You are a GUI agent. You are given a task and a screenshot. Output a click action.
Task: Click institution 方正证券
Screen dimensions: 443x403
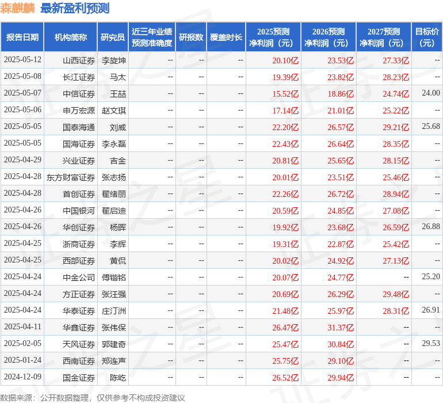tap(79, 294)
